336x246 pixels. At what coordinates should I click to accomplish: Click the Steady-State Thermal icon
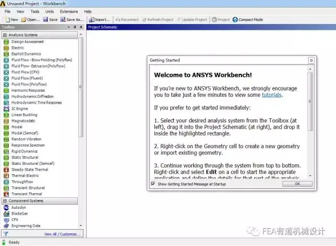point(6,170)
